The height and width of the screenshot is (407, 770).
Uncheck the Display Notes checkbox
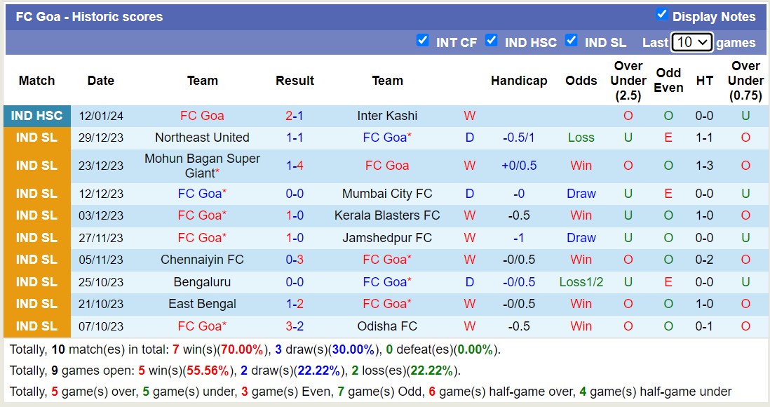tap(660, 16)
